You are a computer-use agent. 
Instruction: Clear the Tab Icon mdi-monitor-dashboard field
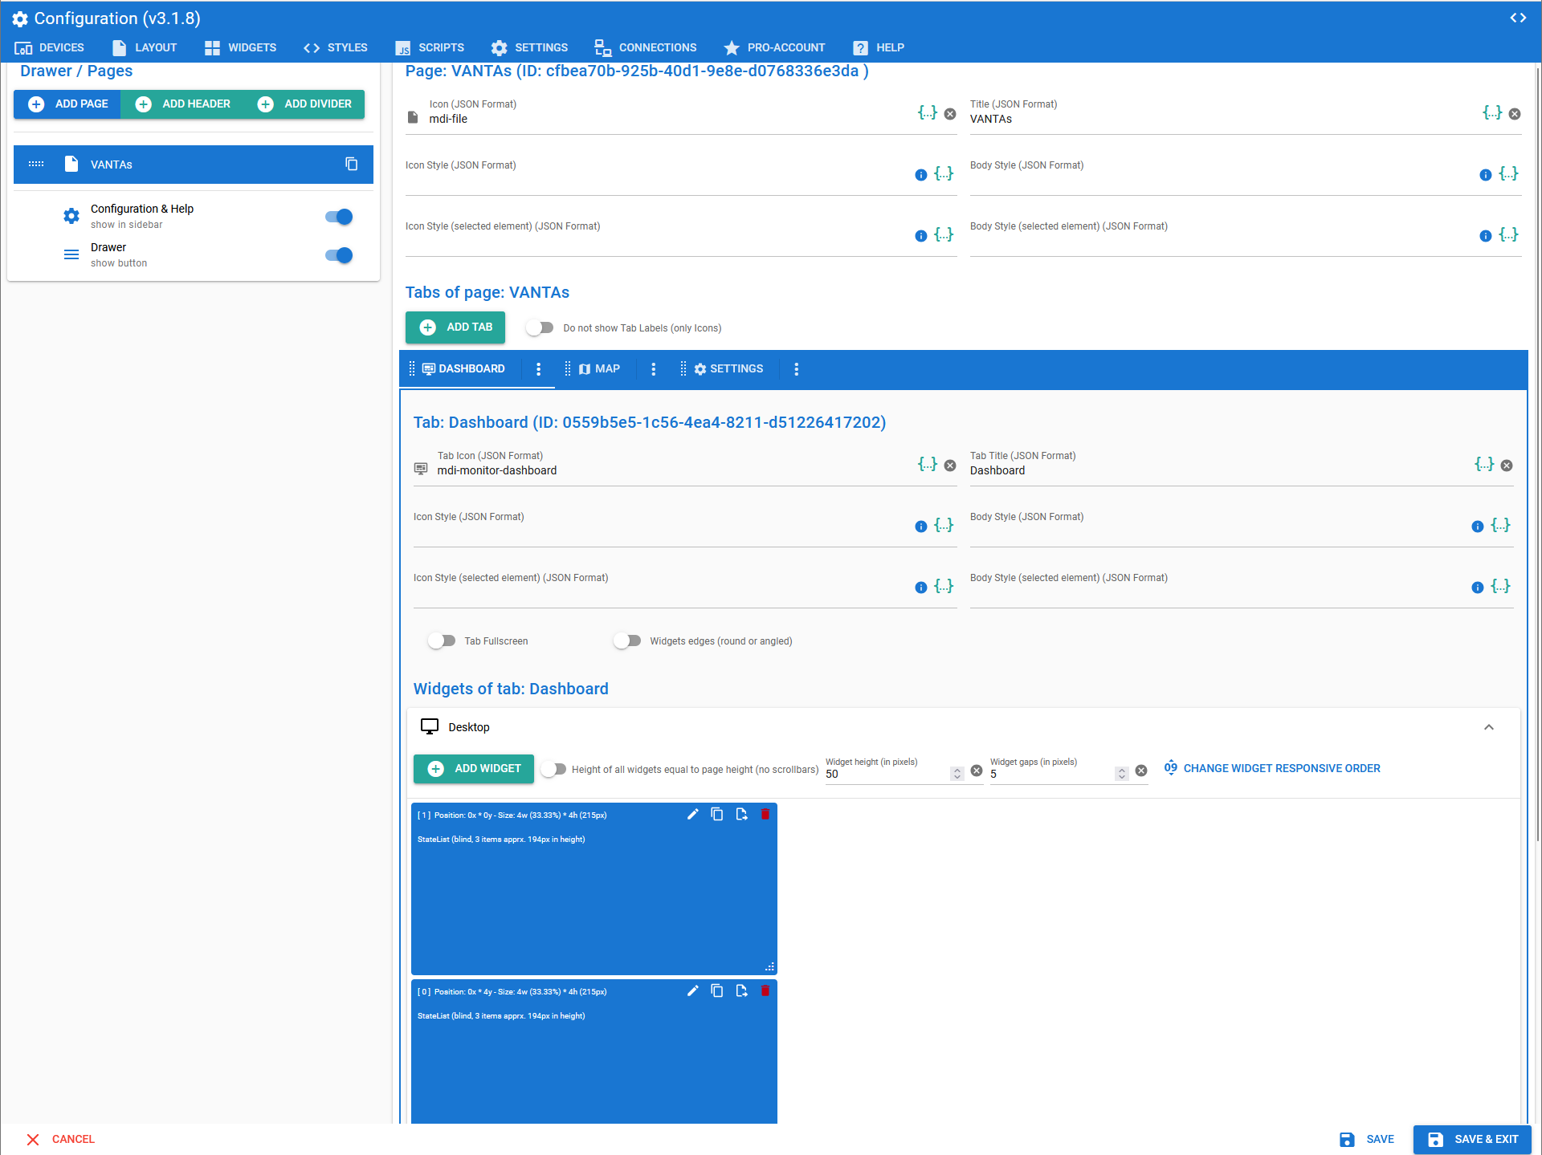click(x=950, y=466)
